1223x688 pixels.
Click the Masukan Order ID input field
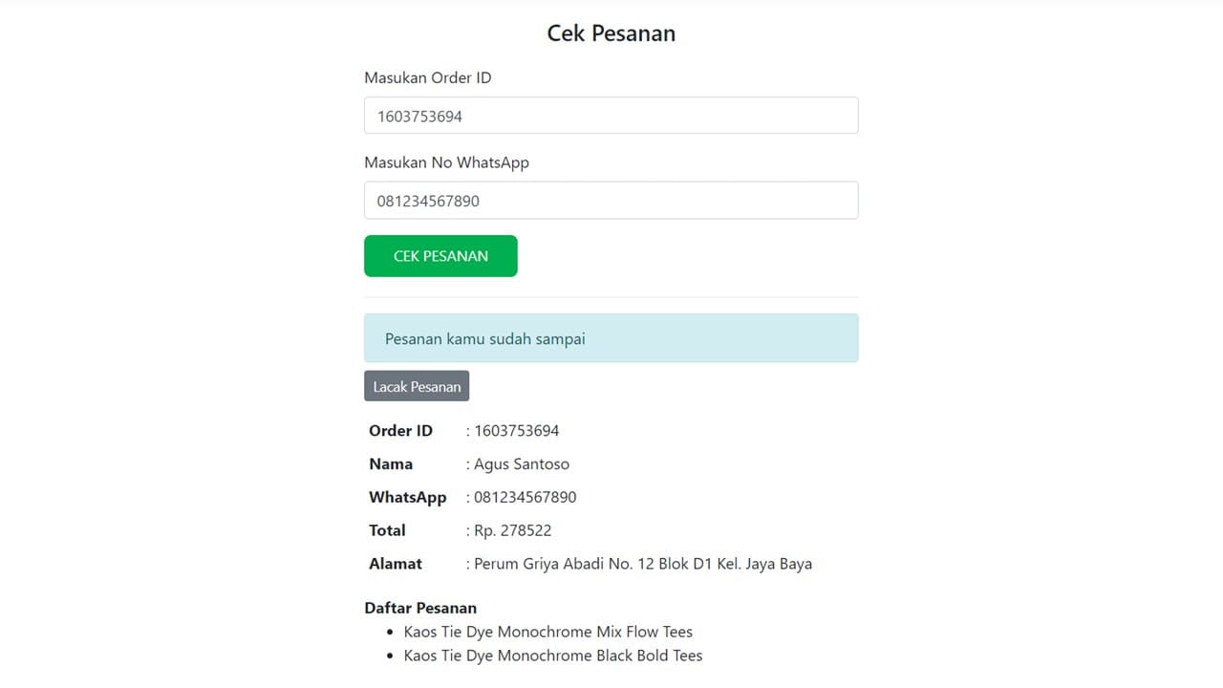tap(611, 116)
